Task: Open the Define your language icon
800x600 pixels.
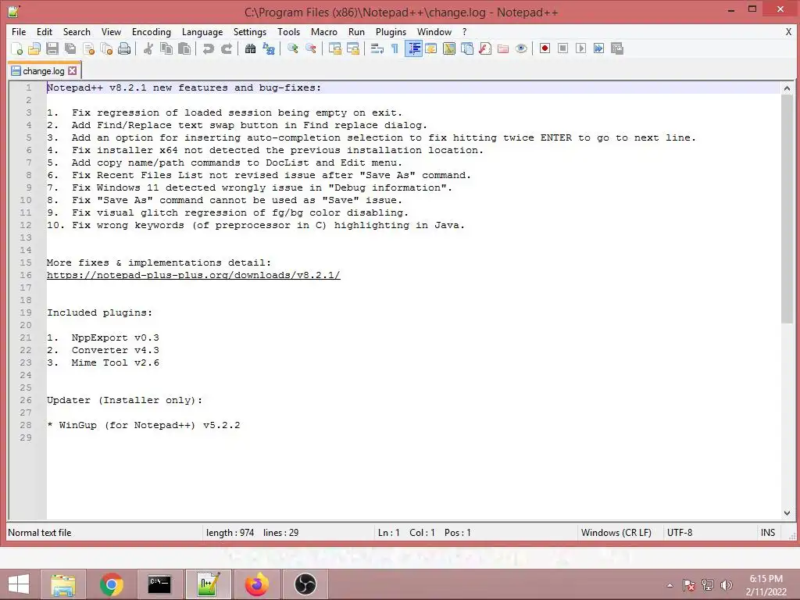Action: pyautogui.click(x=431, y=49)
